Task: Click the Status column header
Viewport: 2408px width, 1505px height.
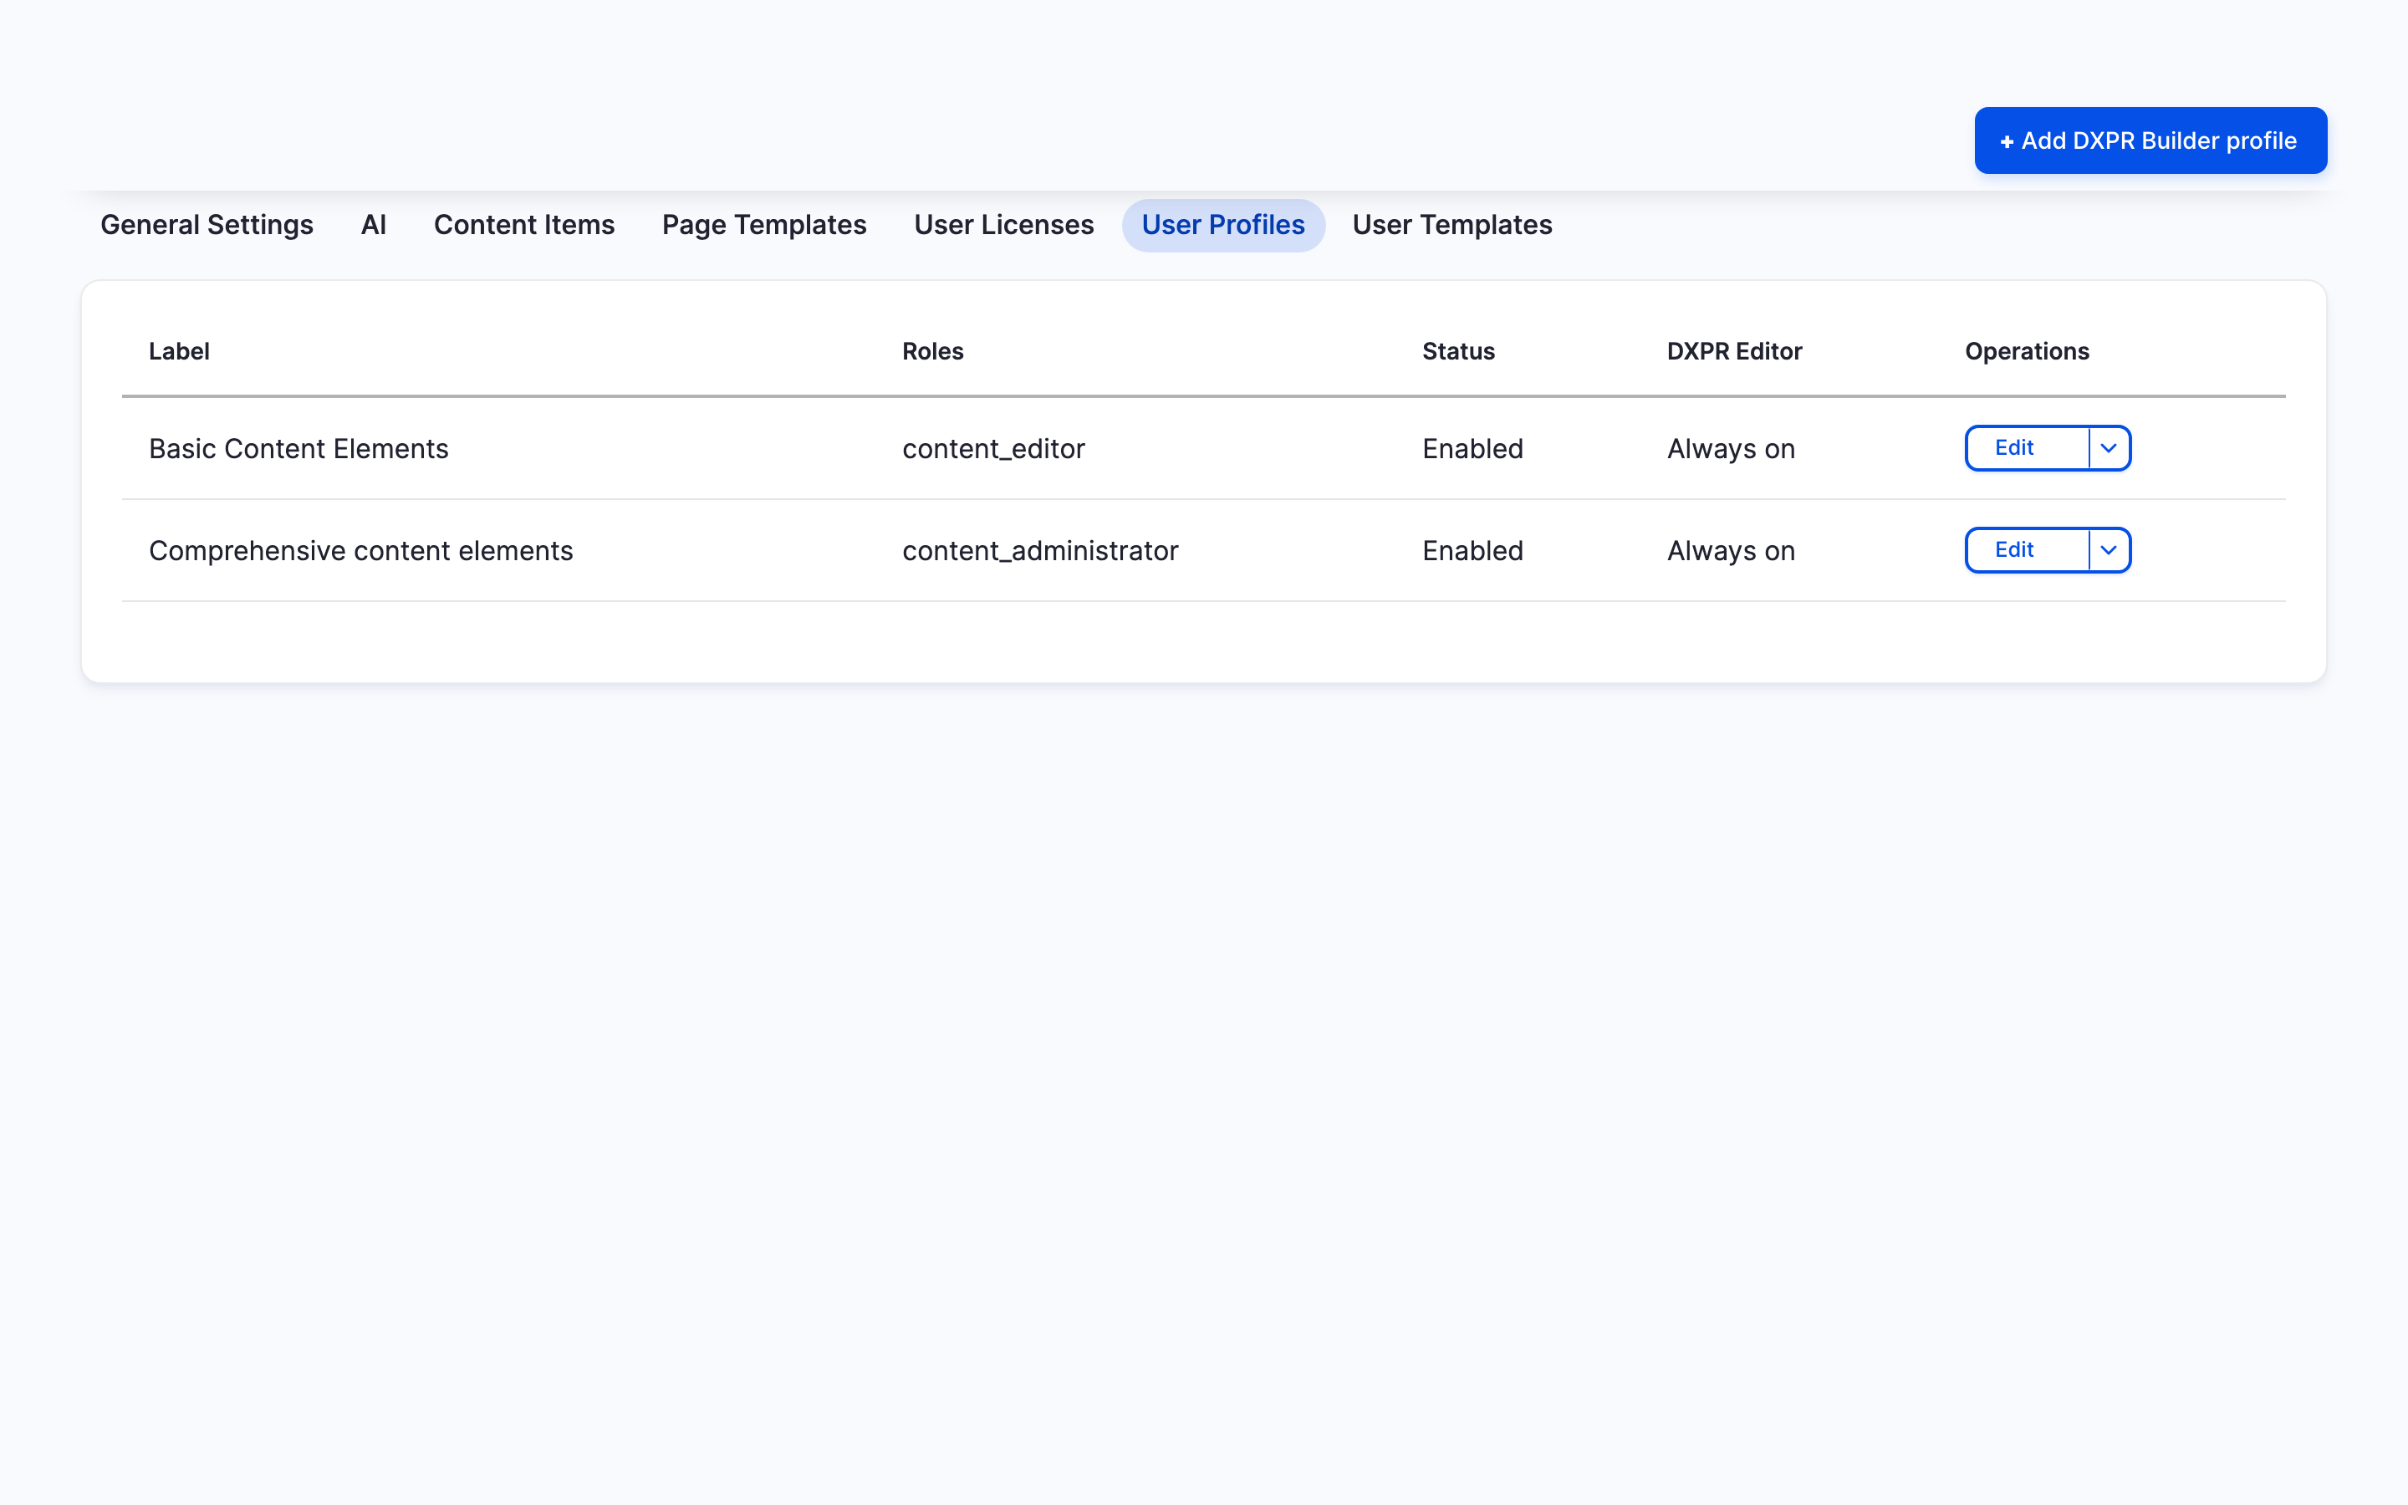Action: pos(1457,351)
